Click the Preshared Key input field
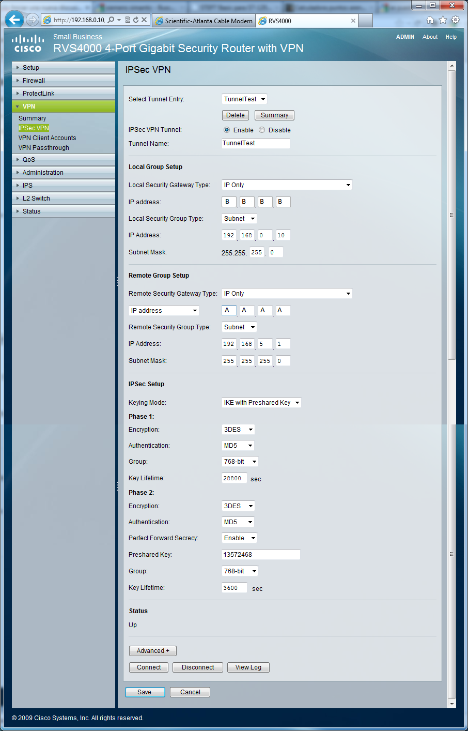 (261, 555)
